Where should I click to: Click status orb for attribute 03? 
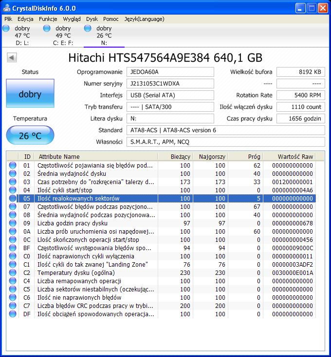pyautogui.click(x=13, y=182)
